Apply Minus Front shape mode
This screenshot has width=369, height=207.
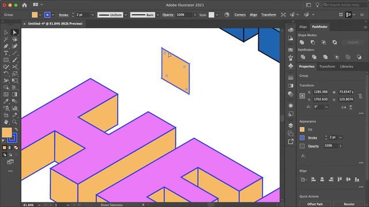click(x=312, y=42)
